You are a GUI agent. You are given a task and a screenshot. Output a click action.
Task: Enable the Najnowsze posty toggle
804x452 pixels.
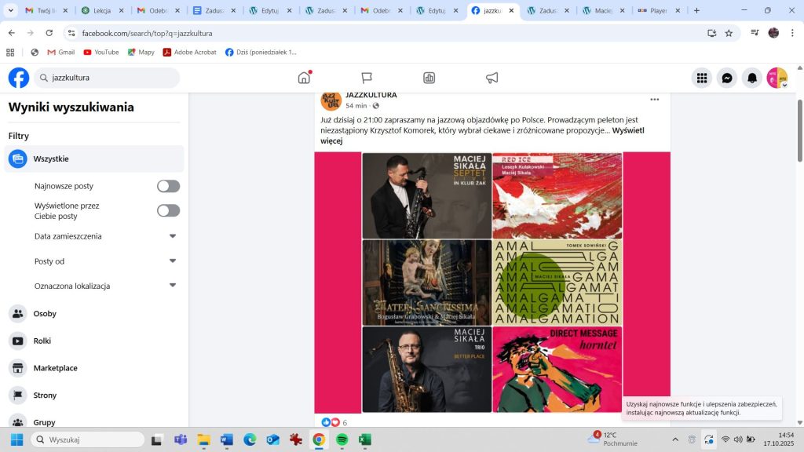tap(168, 186)
